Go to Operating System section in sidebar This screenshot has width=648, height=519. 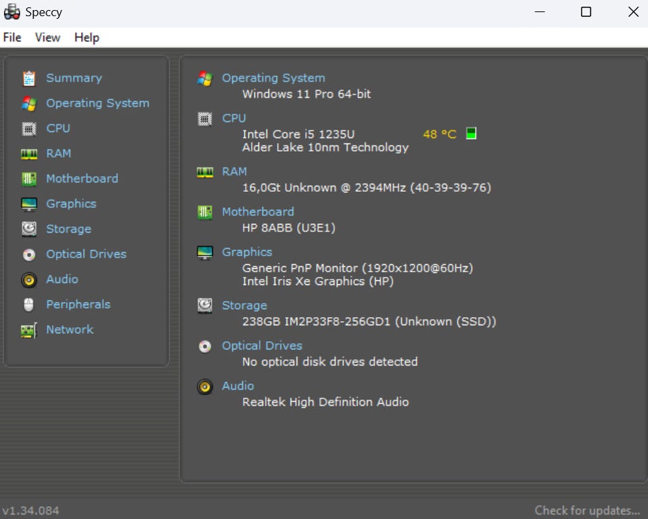[x=97, y=103]
